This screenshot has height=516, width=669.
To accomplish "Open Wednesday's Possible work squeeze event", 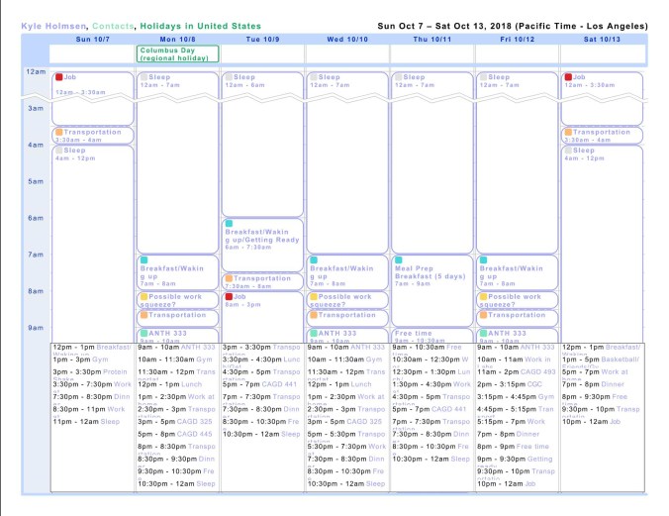I will [347, 300].
